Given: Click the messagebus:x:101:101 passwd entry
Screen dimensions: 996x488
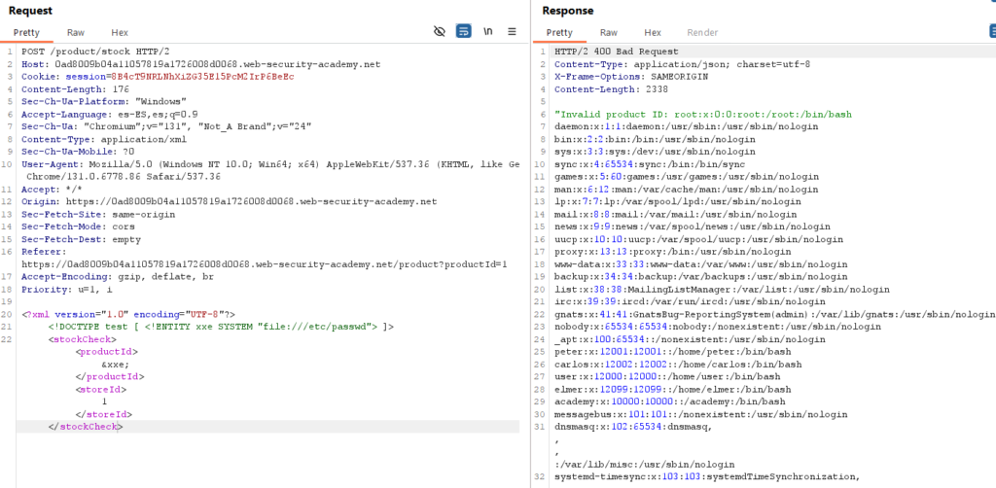Looking at the screenshot, I should coord(700,414).
